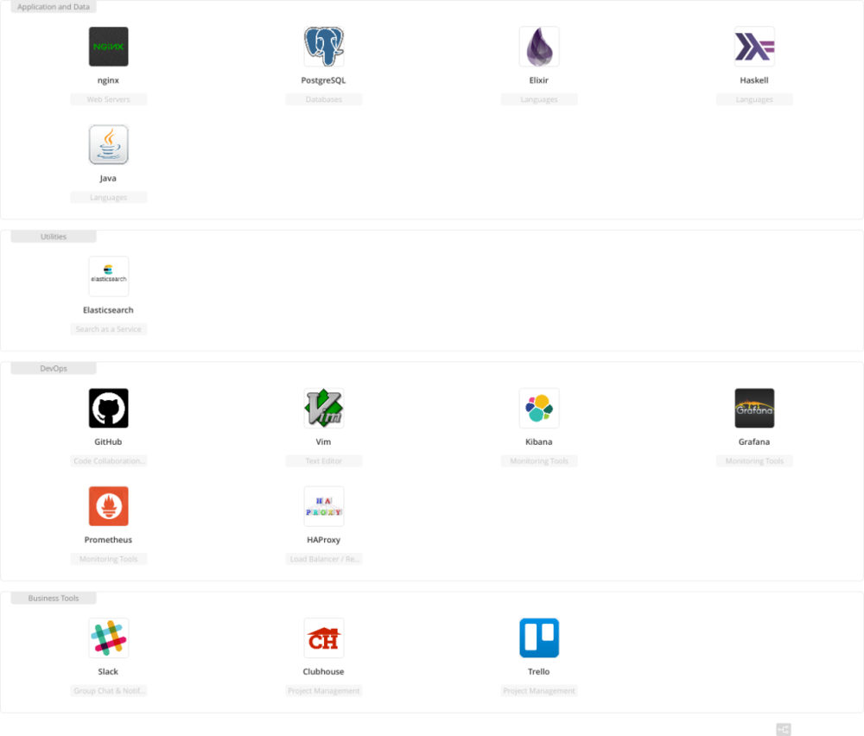
Task: Select the Clubhouse name text
Action: [324, 671]
